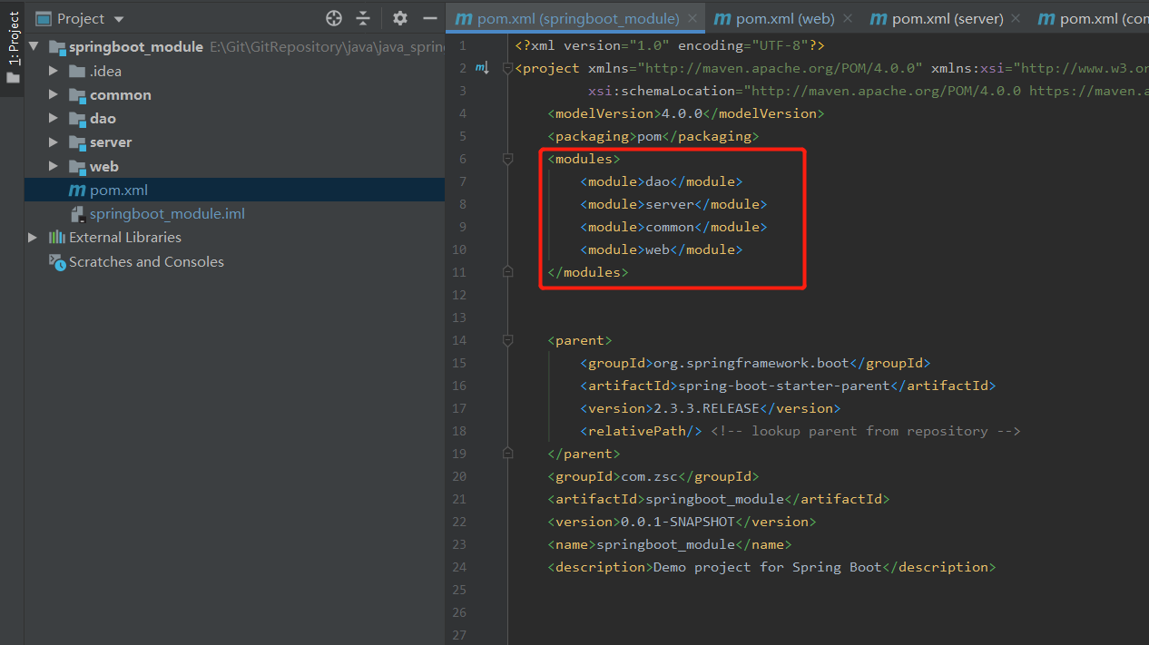Expand the common module arrow
The image size is (1149, 645).
click(x=54, y=95)
